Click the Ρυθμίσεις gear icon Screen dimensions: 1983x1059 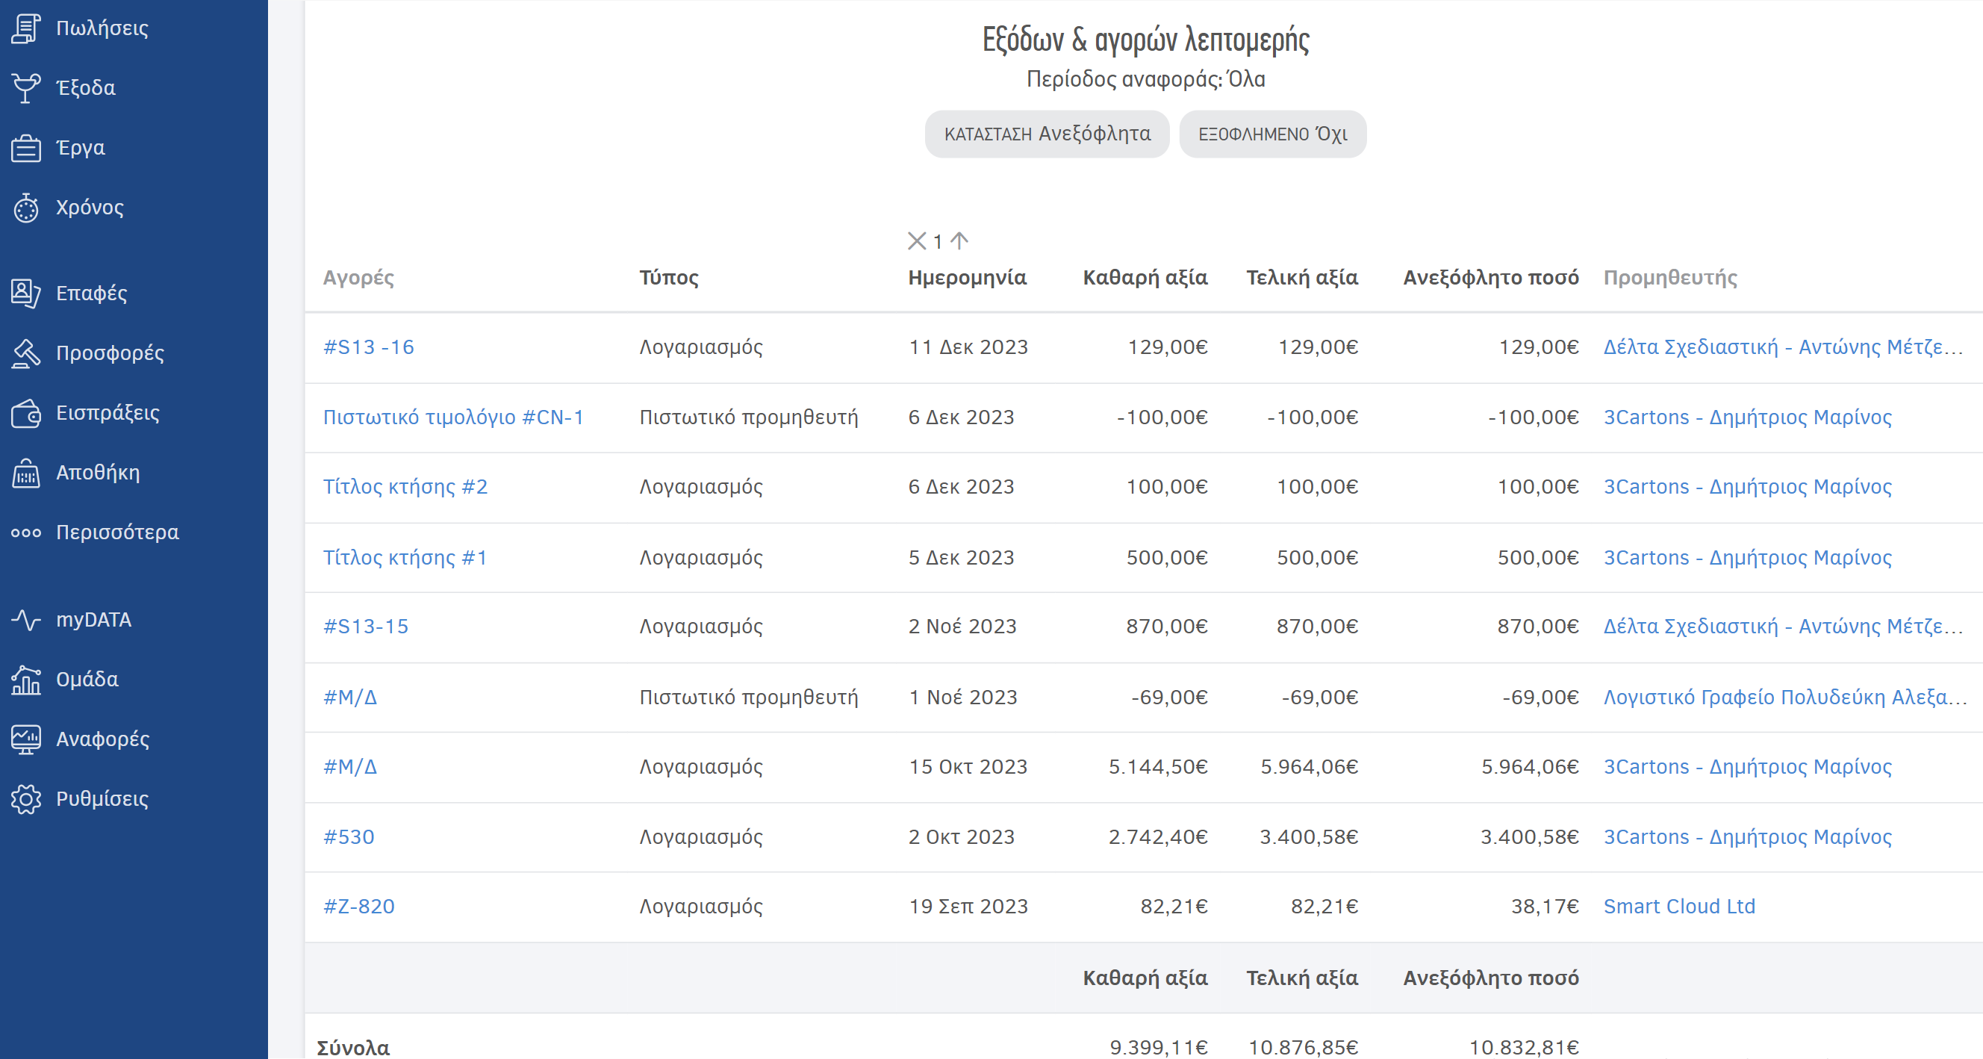(26, 799)
